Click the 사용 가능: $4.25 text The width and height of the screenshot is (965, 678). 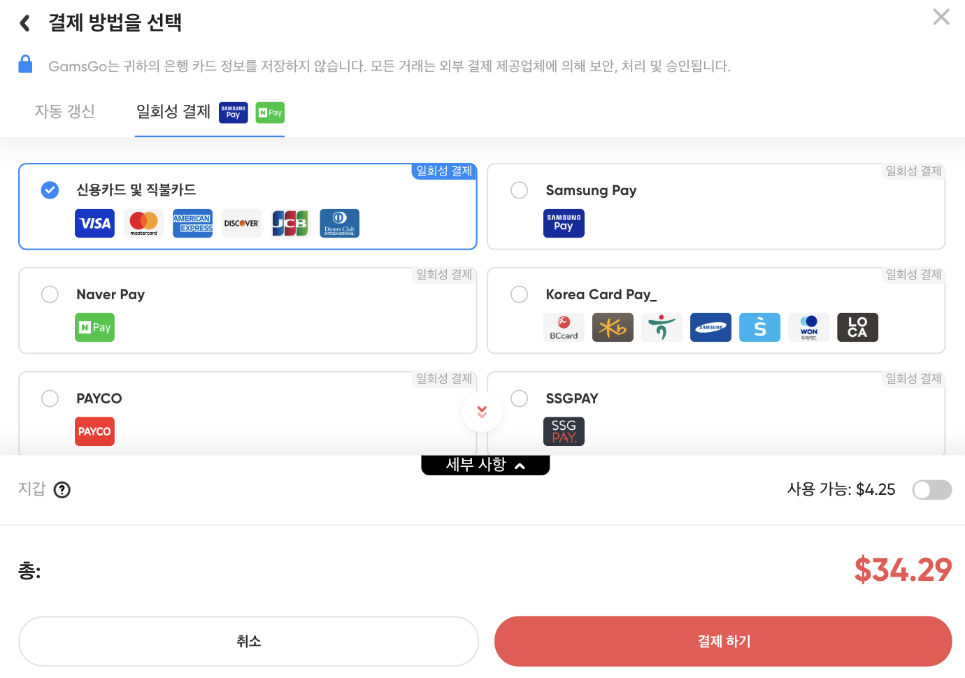[x=841, y=489]
